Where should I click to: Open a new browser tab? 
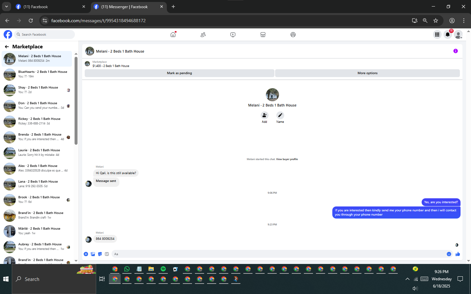173,7
